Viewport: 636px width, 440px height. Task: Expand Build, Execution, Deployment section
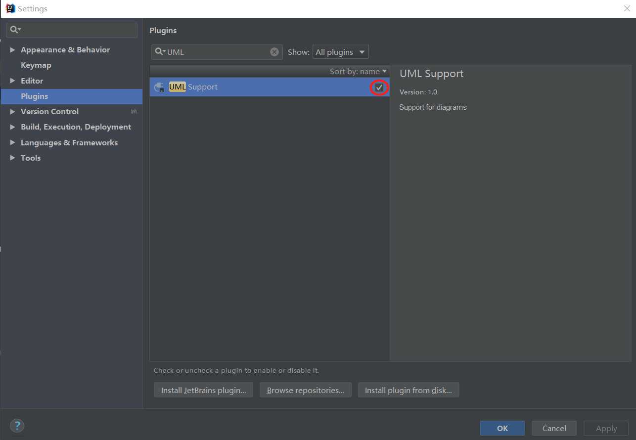[x=12, y=127]
